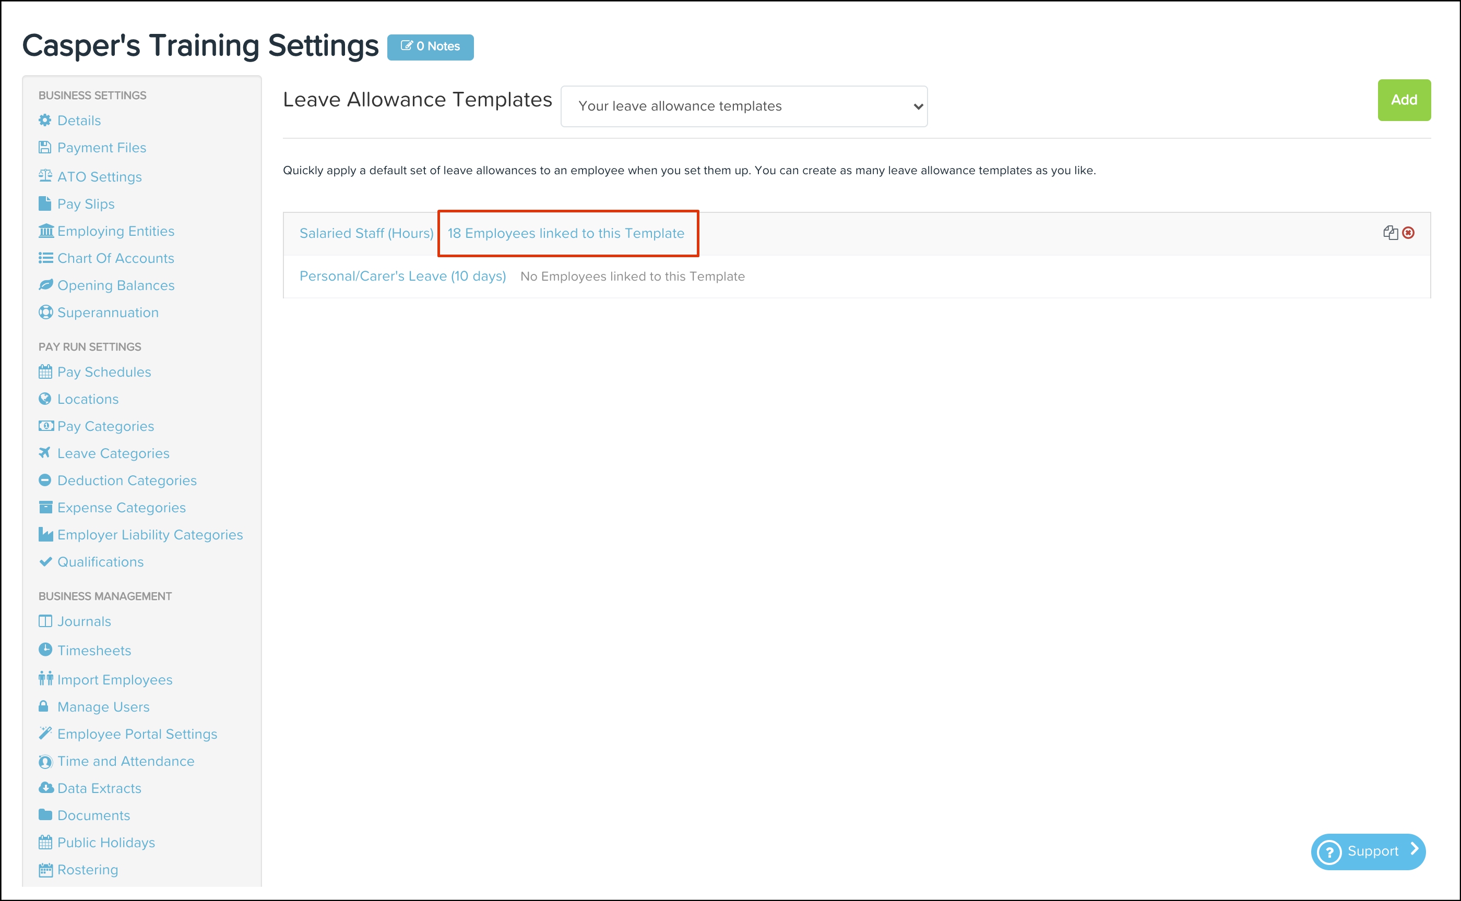Open the 0 Notes button

click(430, 46)
